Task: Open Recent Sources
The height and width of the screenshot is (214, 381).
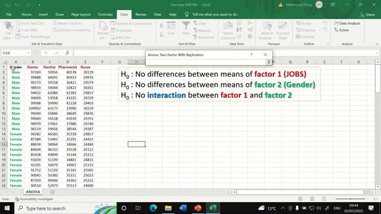Action: (x=67, y=23)
